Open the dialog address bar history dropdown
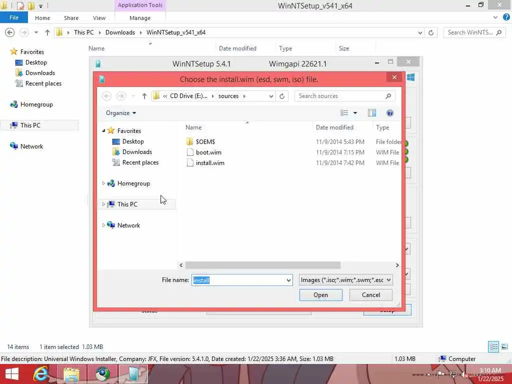 pos(271,96)
